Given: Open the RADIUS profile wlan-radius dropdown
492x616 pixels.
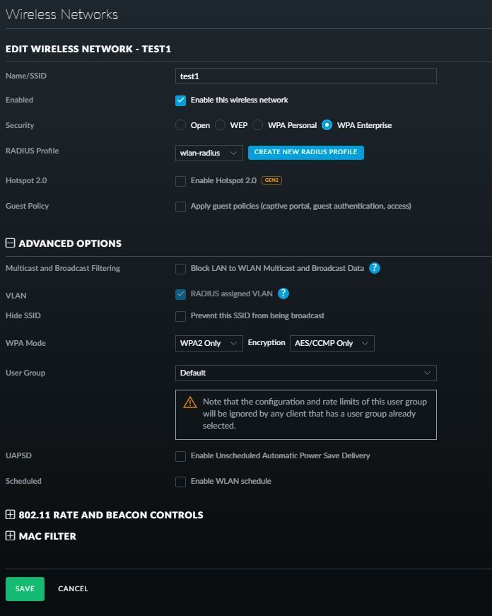Looking at the screenshot, I should coord(209,153).
